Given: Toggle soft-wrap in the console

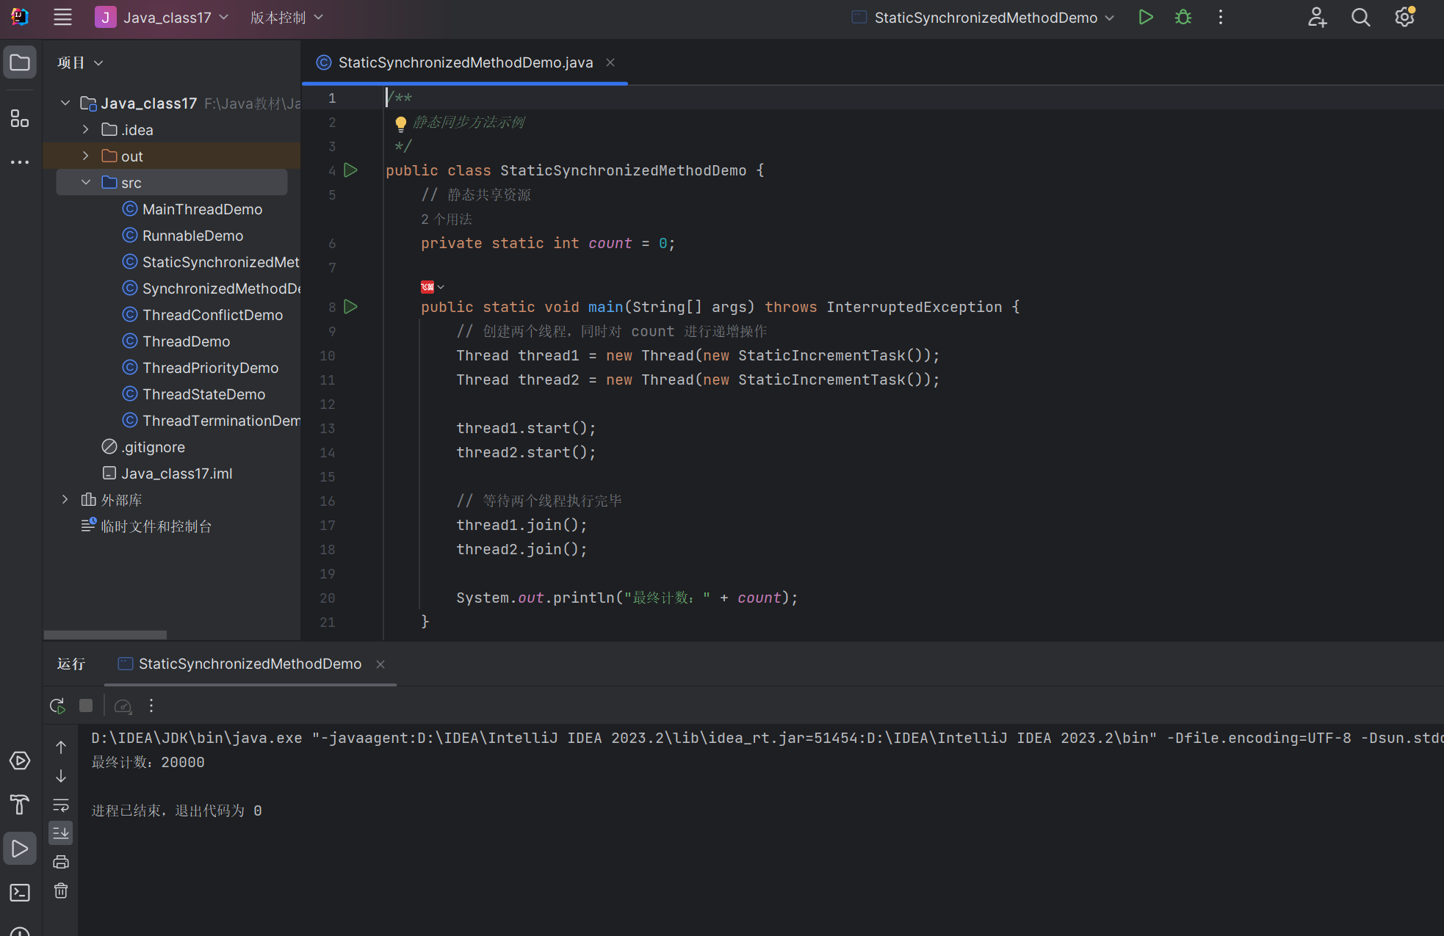Looking at the screenshot, I should pyautogui.click(x=61, y=805).
